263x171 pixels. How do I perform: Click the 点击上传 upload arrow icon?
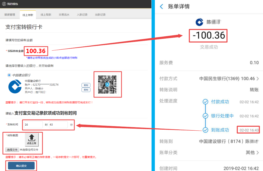pyautogui.click(x=32, y=138)
